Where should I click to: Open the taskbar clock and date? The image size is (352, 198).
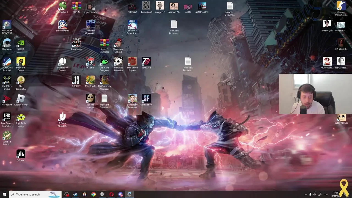pos(336,194)
